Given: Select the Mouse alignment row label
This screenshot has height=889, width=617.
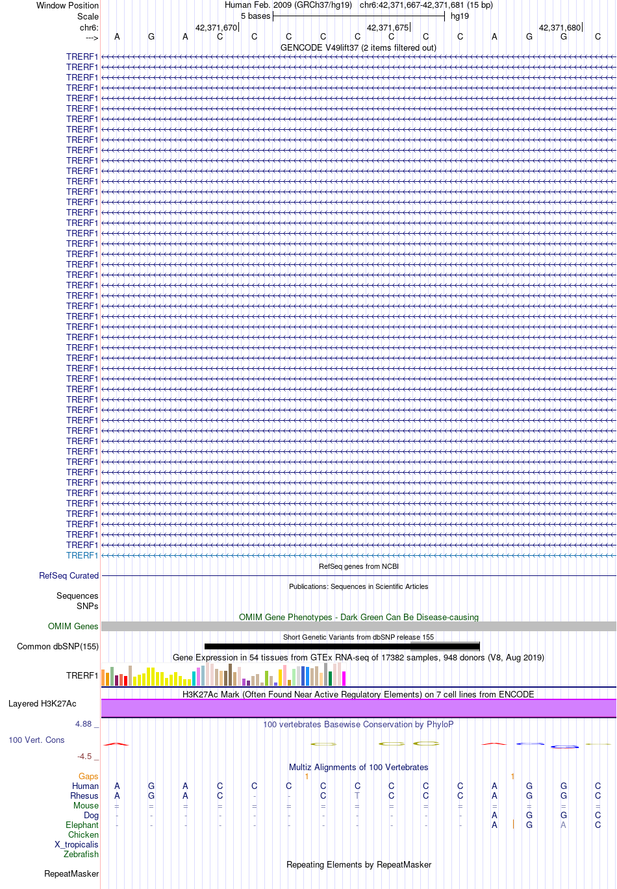Looking at the screenshot, I should [x=86, y=805].
